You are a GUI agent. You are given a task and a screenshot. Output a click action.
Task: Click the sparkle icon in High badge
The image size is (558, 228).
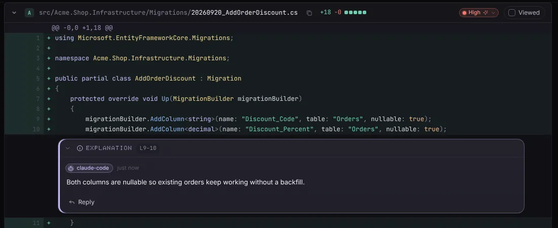click(485, 13)
